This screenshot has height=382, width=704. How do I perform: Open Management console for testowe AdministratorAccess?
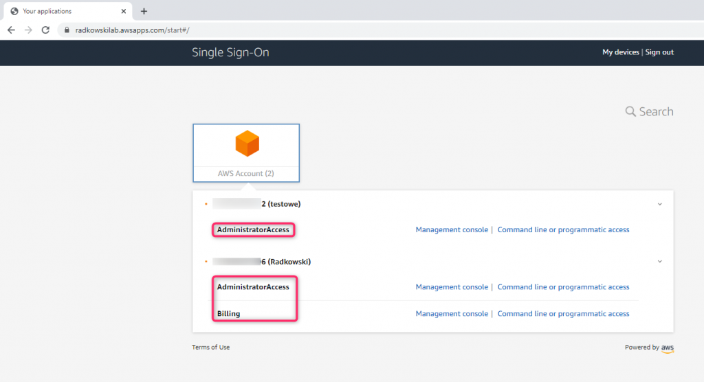tap(452, 229)
